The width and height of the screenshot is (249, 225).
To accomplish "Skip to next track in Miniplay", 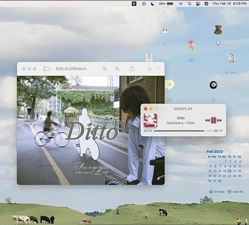I will [219, 121].
